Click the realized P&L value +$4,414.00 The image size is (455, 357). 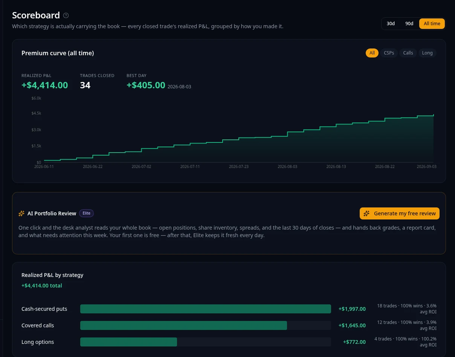[x=45, y=85]
